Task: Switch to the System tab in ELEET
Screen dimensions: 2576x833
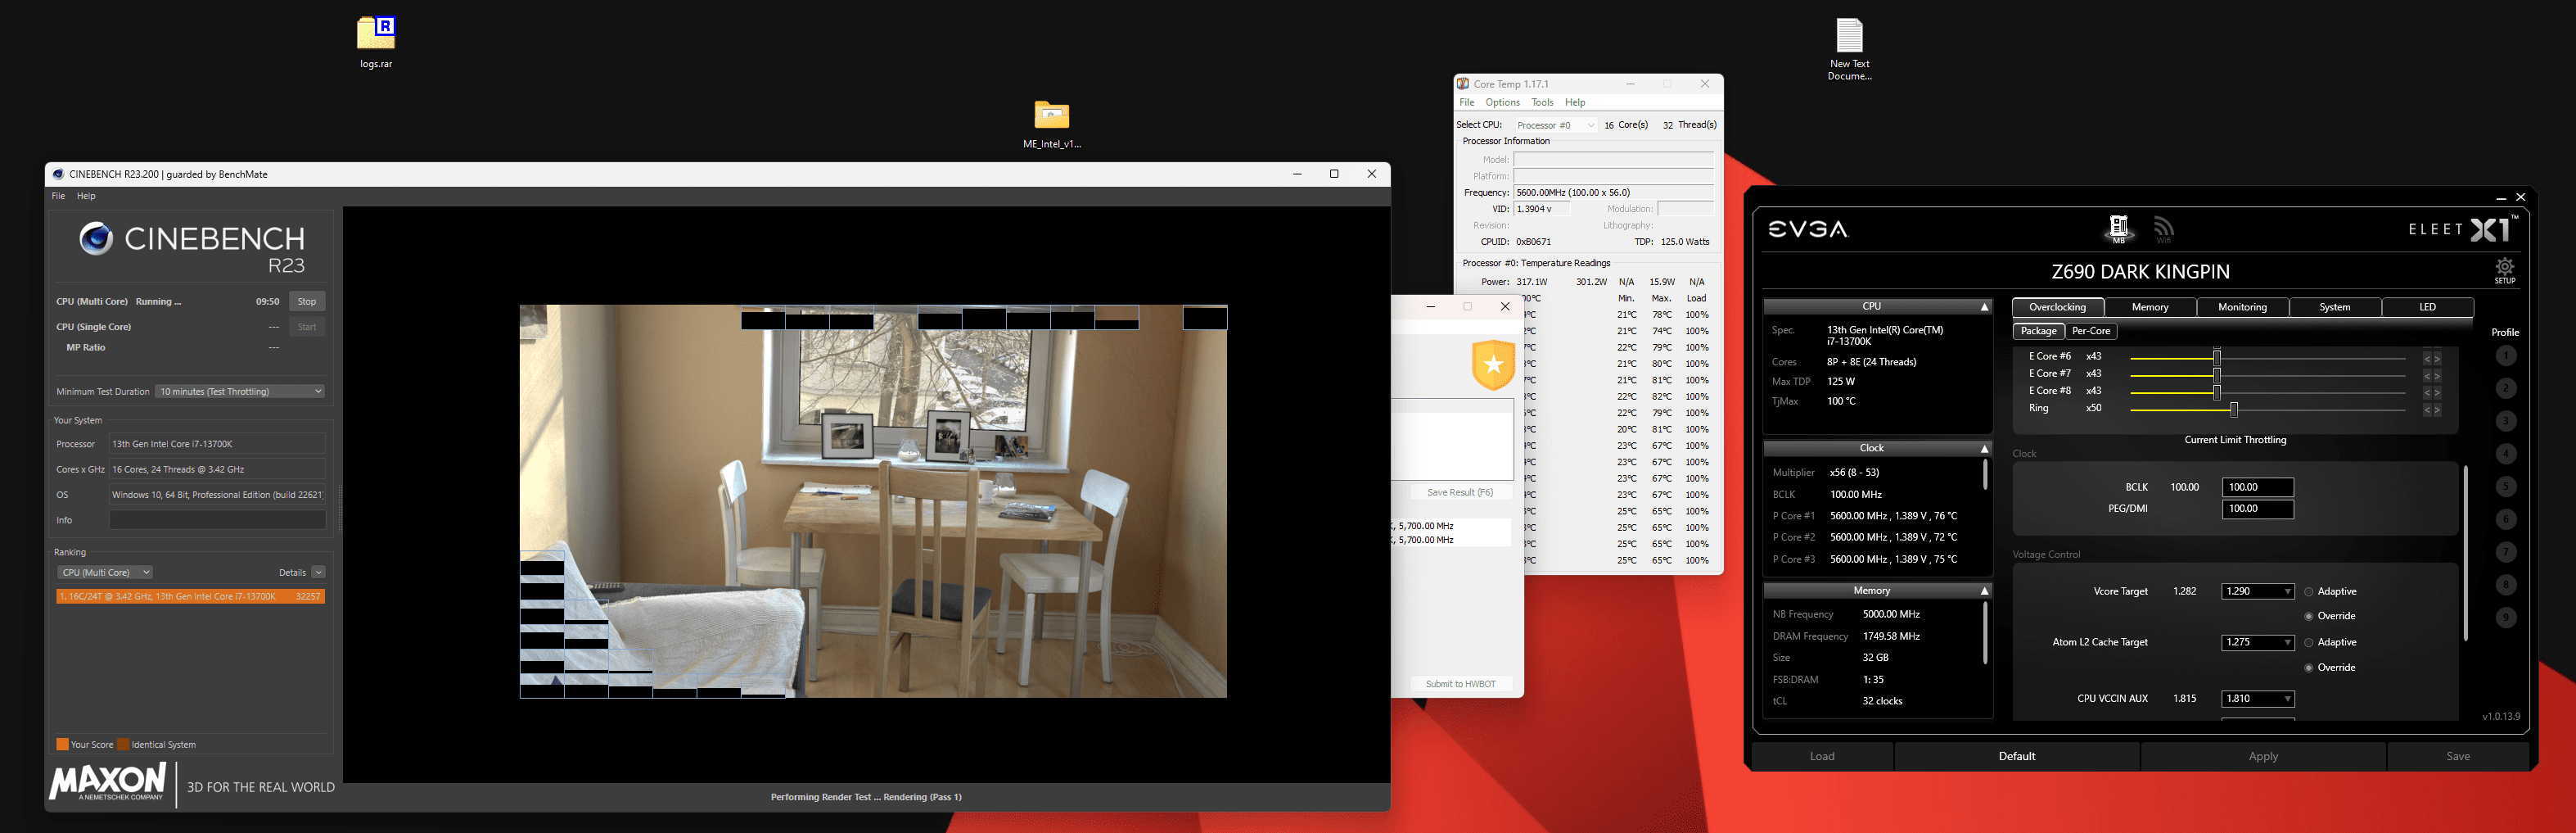Action: click(x=2334, y=307)
